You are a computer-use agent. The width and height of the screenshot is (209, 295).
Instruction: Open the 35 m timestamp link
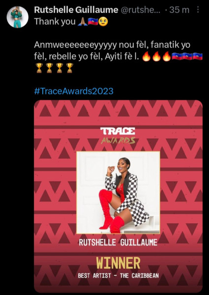179,10
